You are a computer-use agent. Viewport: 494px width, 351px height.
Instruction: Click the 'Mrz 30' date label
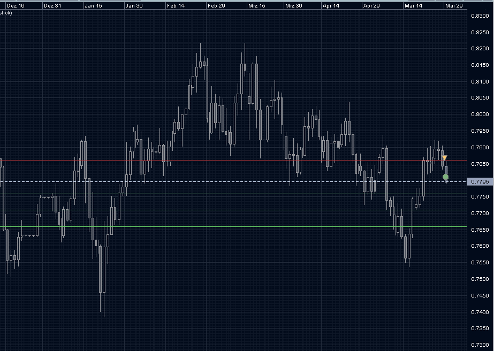pos(294,6)
